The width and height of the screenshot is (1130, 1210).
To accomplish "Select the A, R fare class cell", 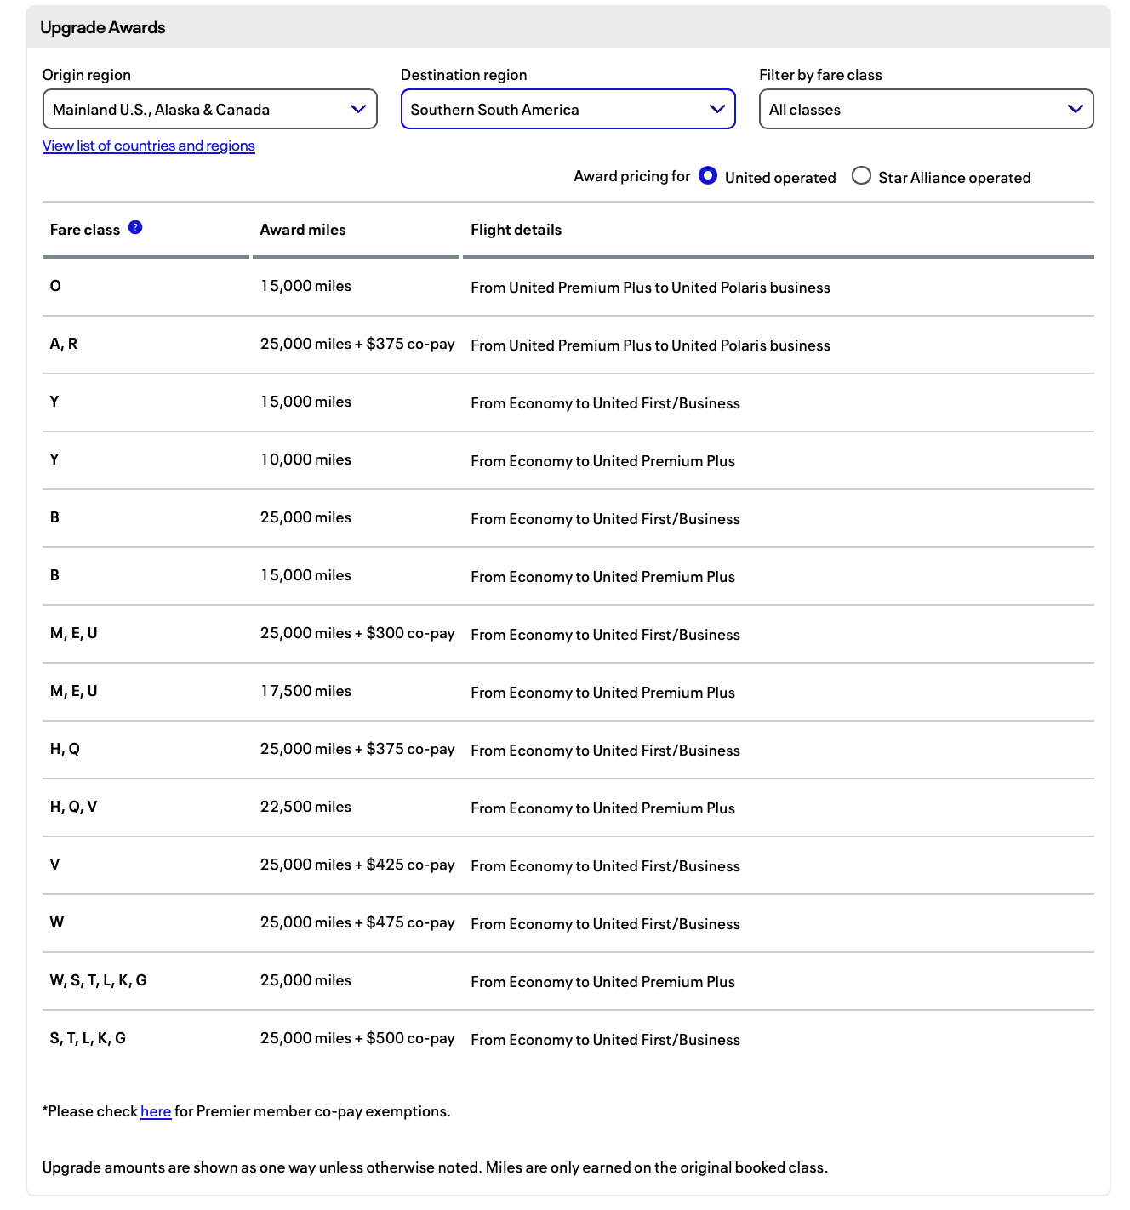I will click(x=64, y=344).
